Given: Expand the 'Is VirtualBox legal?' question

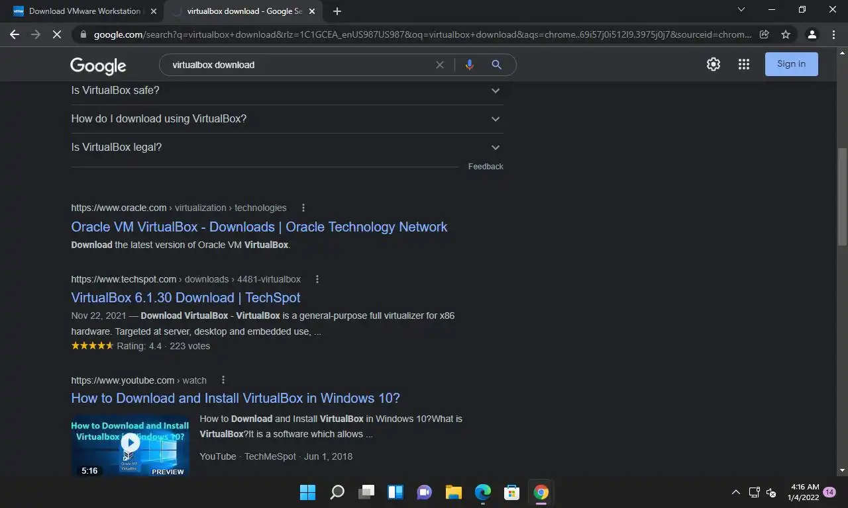Looking at the screenshot, I should (x=287, y=148).
